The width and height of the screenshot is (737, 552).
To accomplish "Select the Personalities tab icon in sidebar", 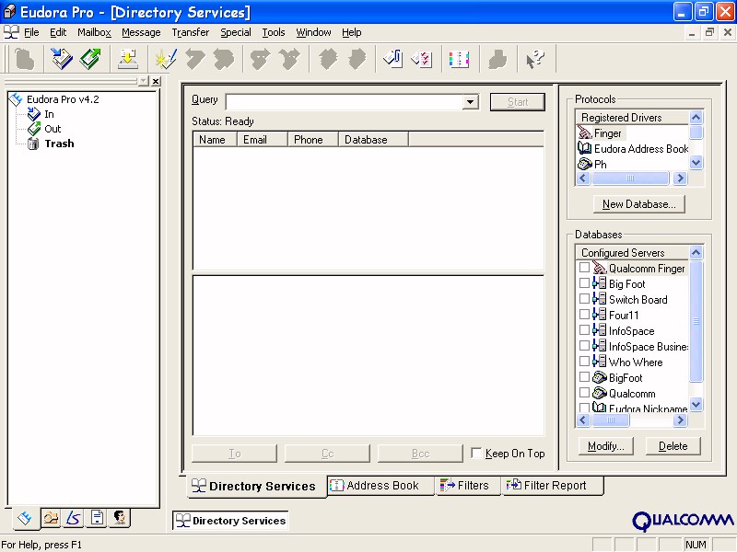I will [x=120, y=518].
